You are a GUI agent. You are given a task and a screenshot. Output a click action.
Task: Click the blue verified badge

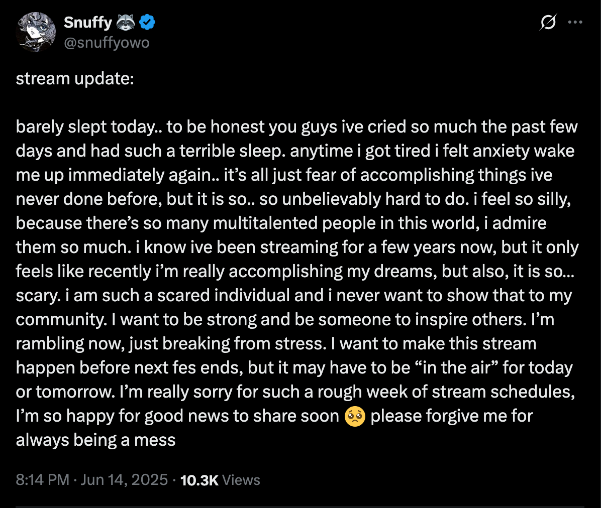(x=147, y=22)
